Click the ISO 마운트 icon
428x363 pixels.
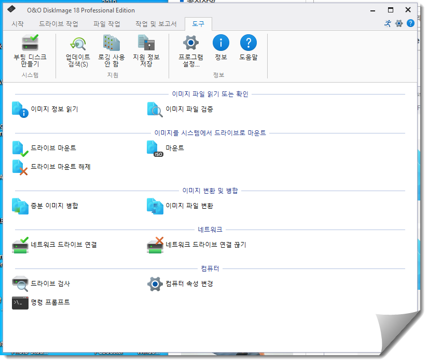tap(155, 149)
